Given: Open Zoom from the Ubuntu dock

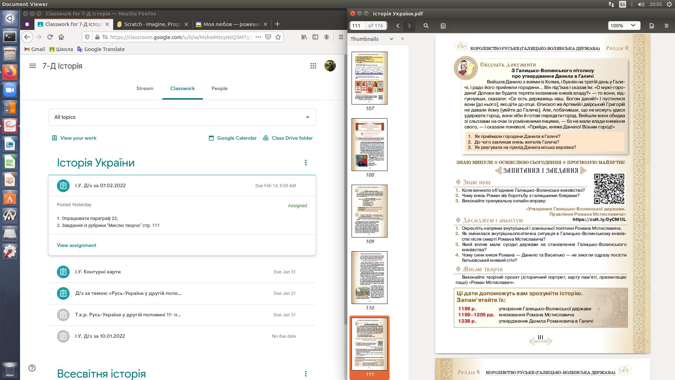Looking at the screenshot, I should click(10, 90).
